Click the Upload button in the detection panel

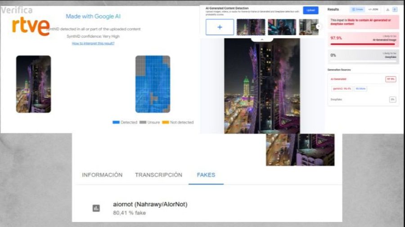tap(310, 10)
